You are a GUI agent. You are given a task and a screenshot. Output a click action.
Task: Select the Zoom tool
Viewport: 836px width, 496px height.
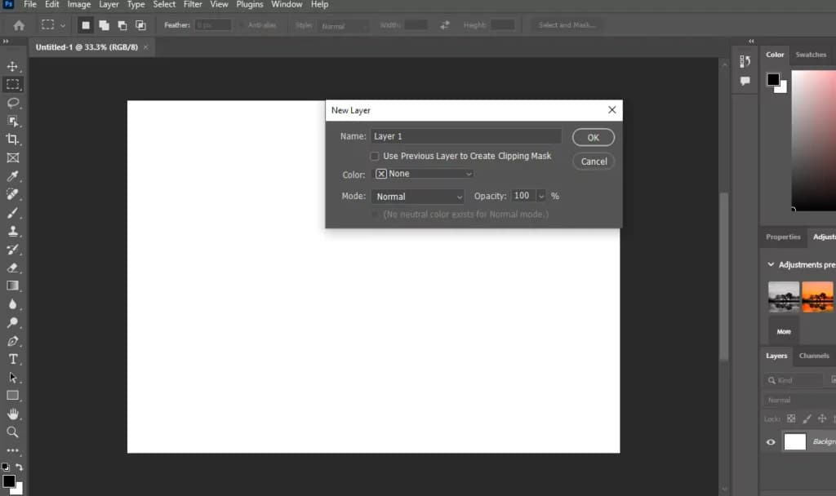(x=12, y=432)
